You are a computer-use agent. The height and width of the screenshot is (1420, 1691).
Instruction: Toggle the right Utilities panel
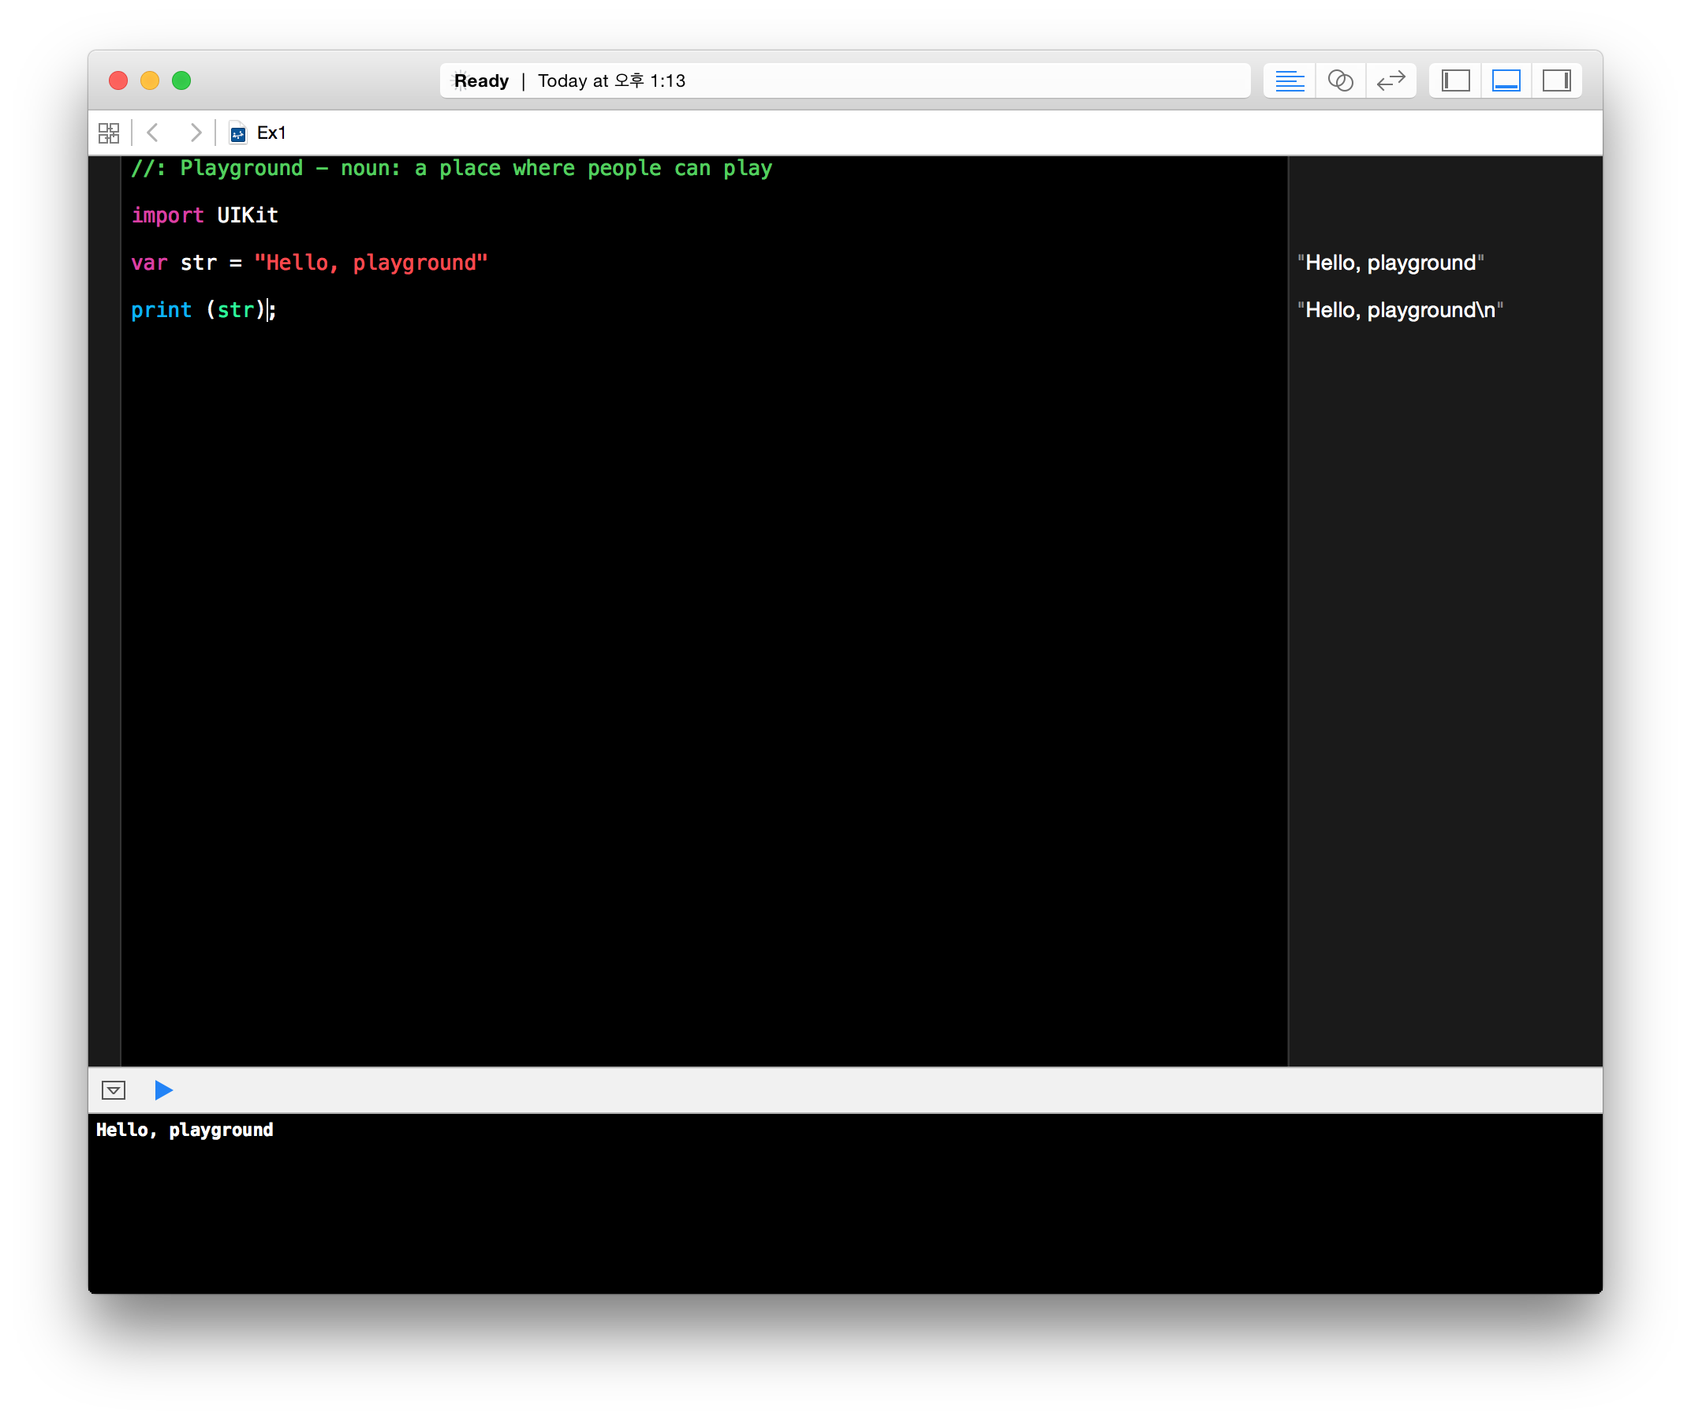coord(1555,80)
